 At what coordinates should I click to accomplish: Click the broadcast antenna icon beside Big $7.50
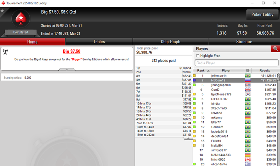tap(5, 52)
